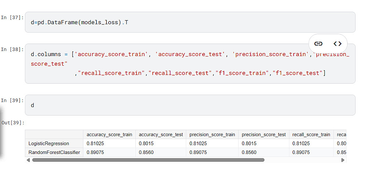Select the accuracy_score_train column header

[109, 135]
